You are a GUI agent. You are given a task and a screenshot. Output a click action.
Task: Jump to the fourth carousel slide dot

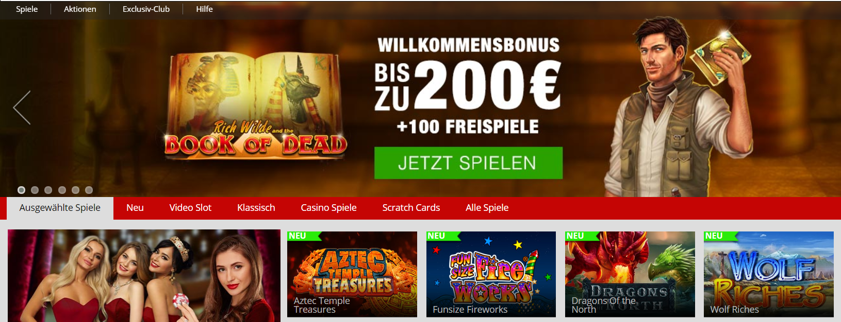point(62,190)
